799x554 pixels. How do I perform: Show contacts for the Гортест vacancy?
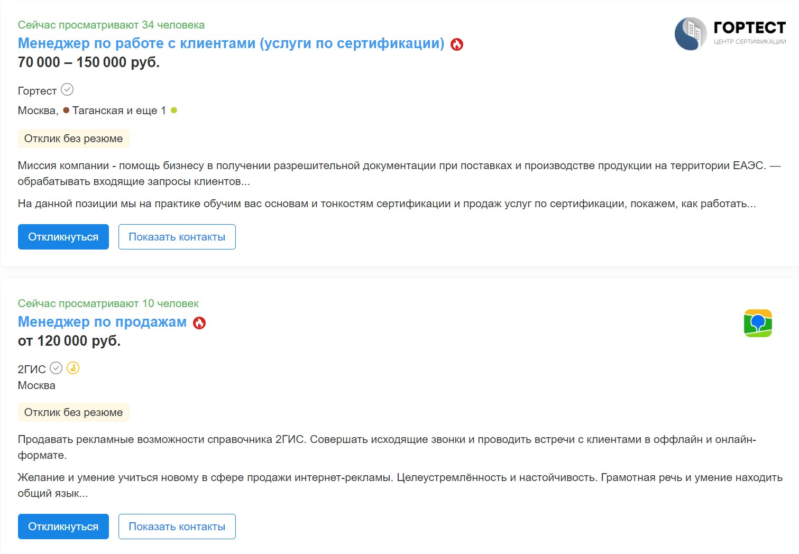pyautogui.click(x=177, y=237)
